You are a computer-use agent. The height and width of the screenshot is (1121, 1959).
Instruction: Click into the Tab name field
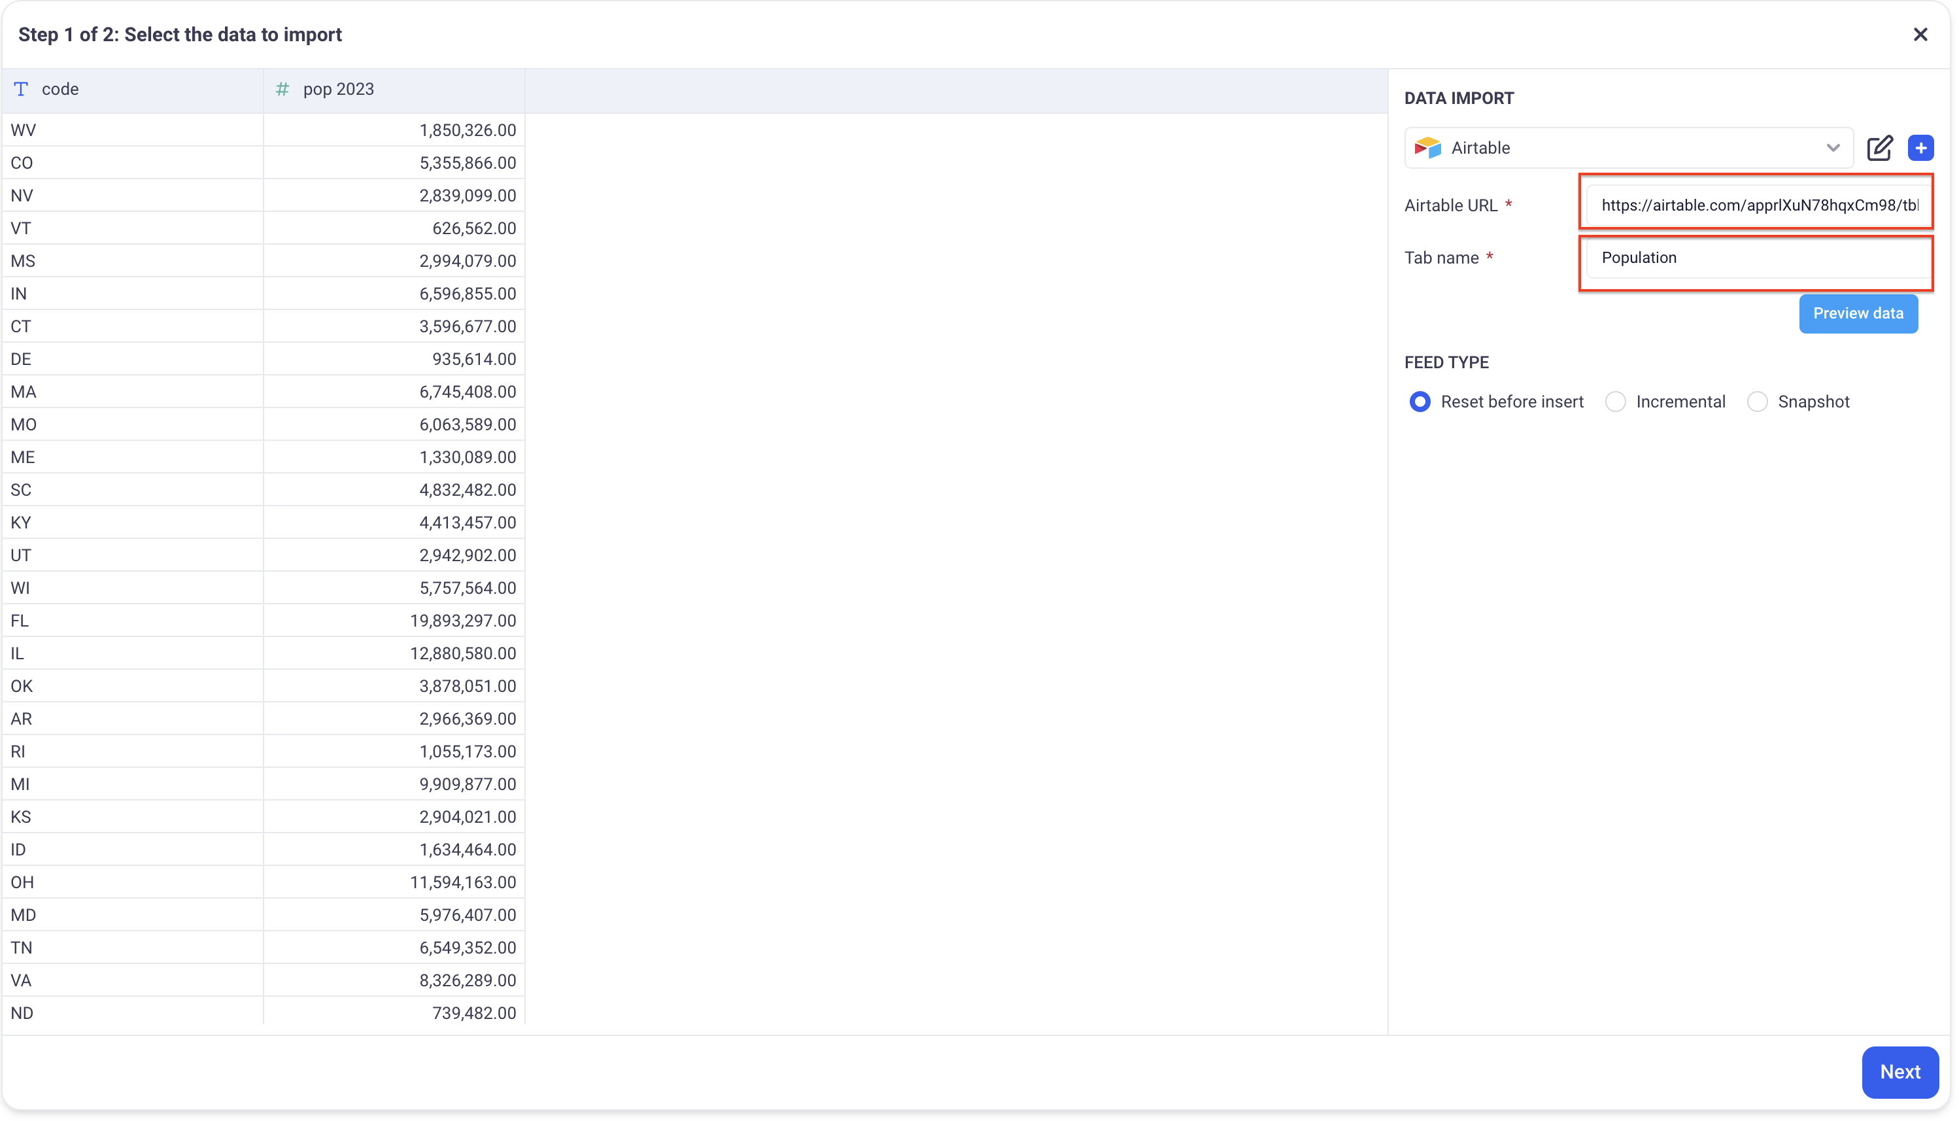pyautogui.click(x=1758, y=258)
